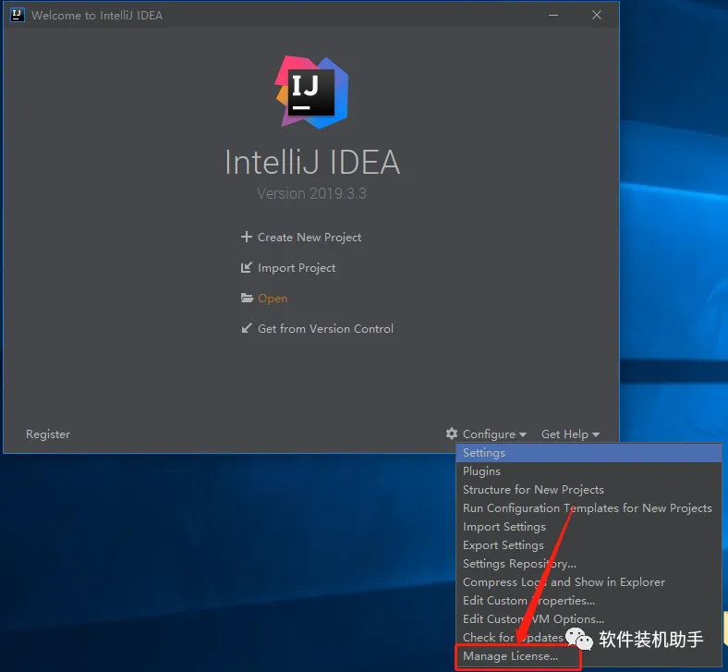
Task: Expand the Get Help dropdown
Action: pyautogui.click(x=570, y=434)
